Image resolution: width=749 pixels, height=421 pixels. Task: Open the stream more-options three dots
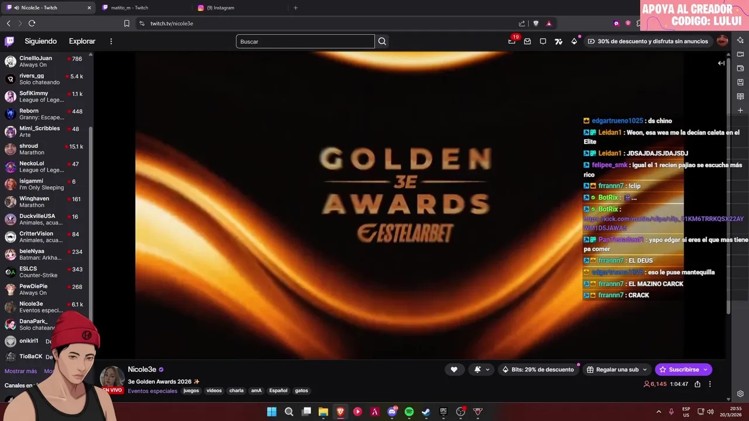tap(710, 384)
